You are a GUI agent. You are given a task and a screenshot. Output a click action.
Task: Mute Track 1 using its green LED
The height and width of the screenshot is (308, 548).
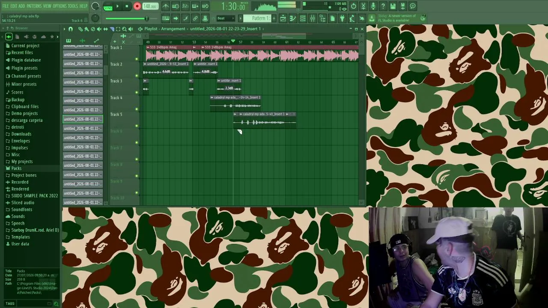tap(137, 59)
